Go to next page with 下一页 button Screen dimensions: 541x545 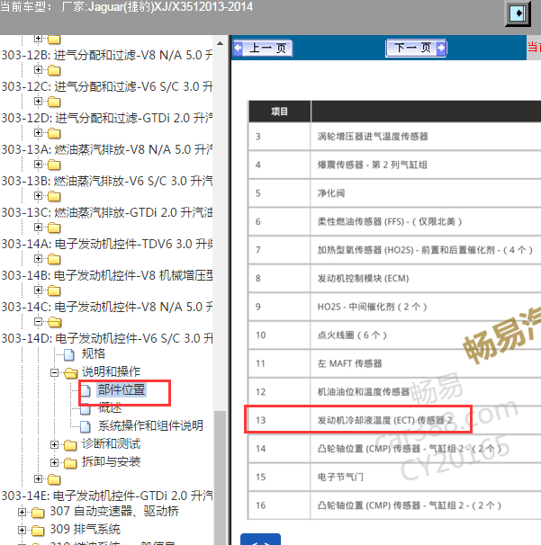coord(416,48)
